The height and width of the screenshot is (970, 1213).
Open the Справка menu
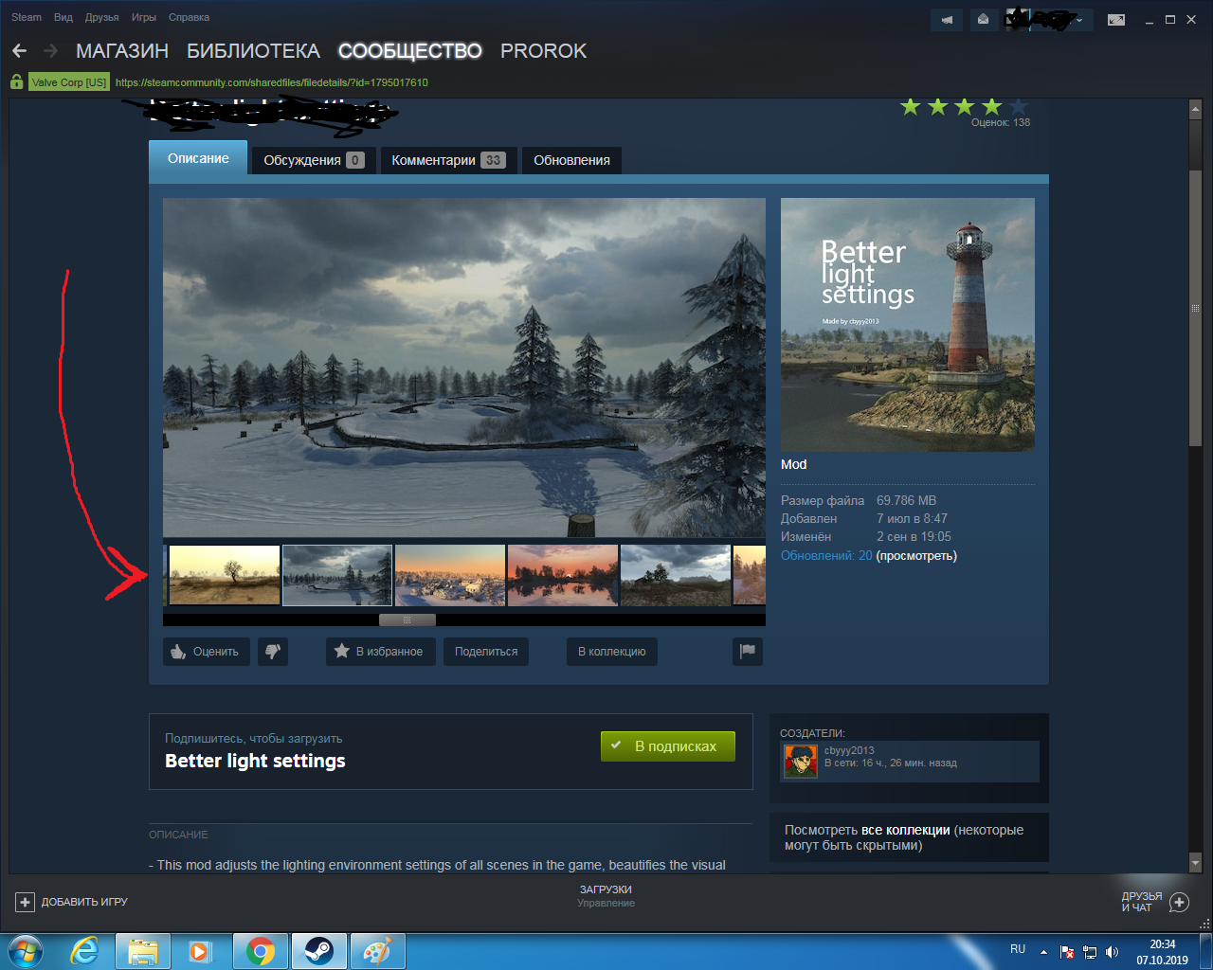189,17
